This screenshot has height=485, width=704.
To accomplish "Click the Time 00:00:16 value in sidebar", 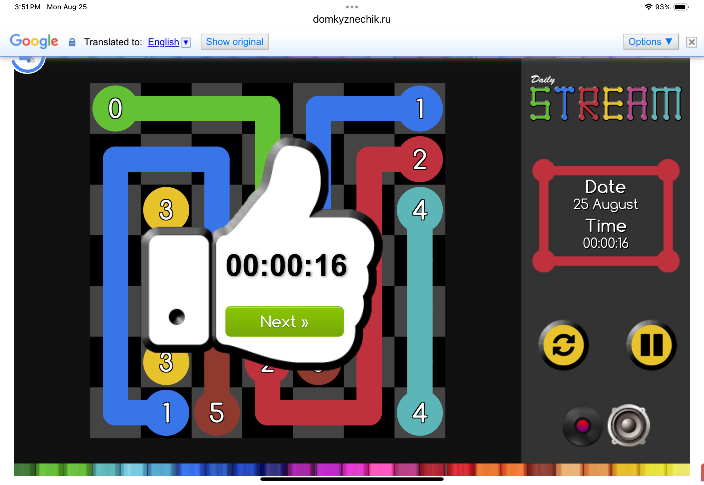I will click(605, 243).
